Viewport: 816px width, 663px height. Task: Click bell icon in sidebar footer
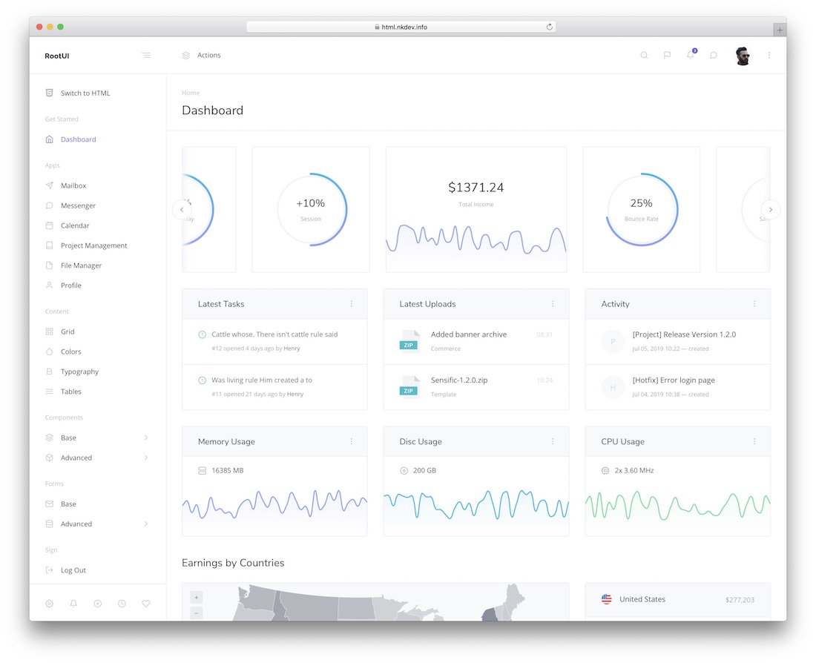(x=73, y=604)
